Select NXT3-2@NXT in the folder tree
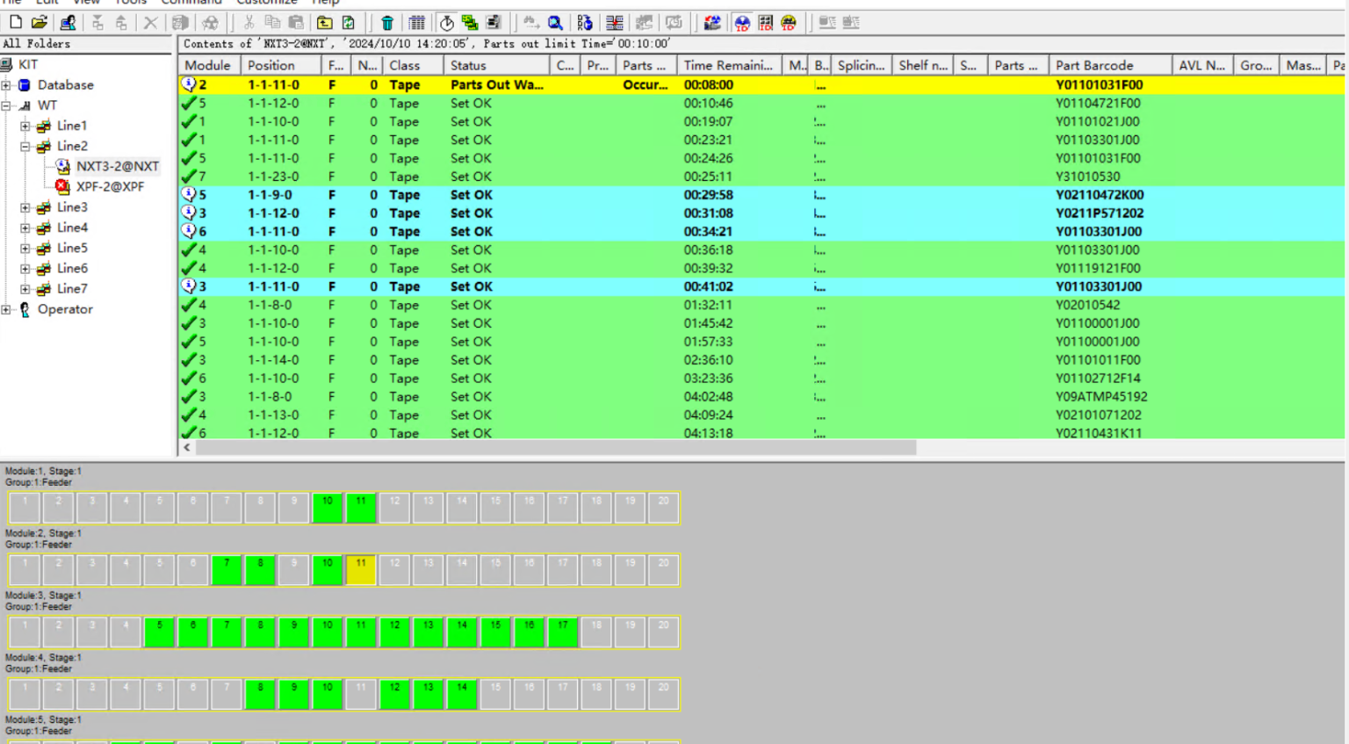 pyautogui.click(x=118, y=166)
